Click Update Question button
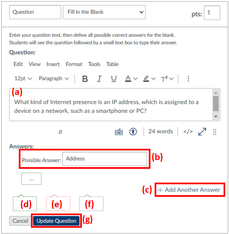Viewport: 229px width, 234px height. [56, 221]
